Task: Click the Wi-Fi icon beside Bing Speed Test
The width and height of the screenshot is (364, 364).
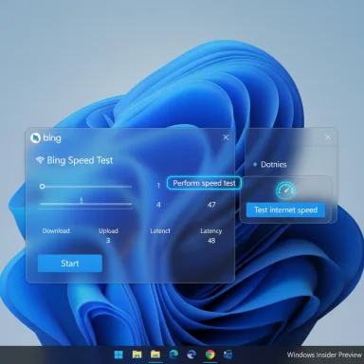Action: [40, 160]
